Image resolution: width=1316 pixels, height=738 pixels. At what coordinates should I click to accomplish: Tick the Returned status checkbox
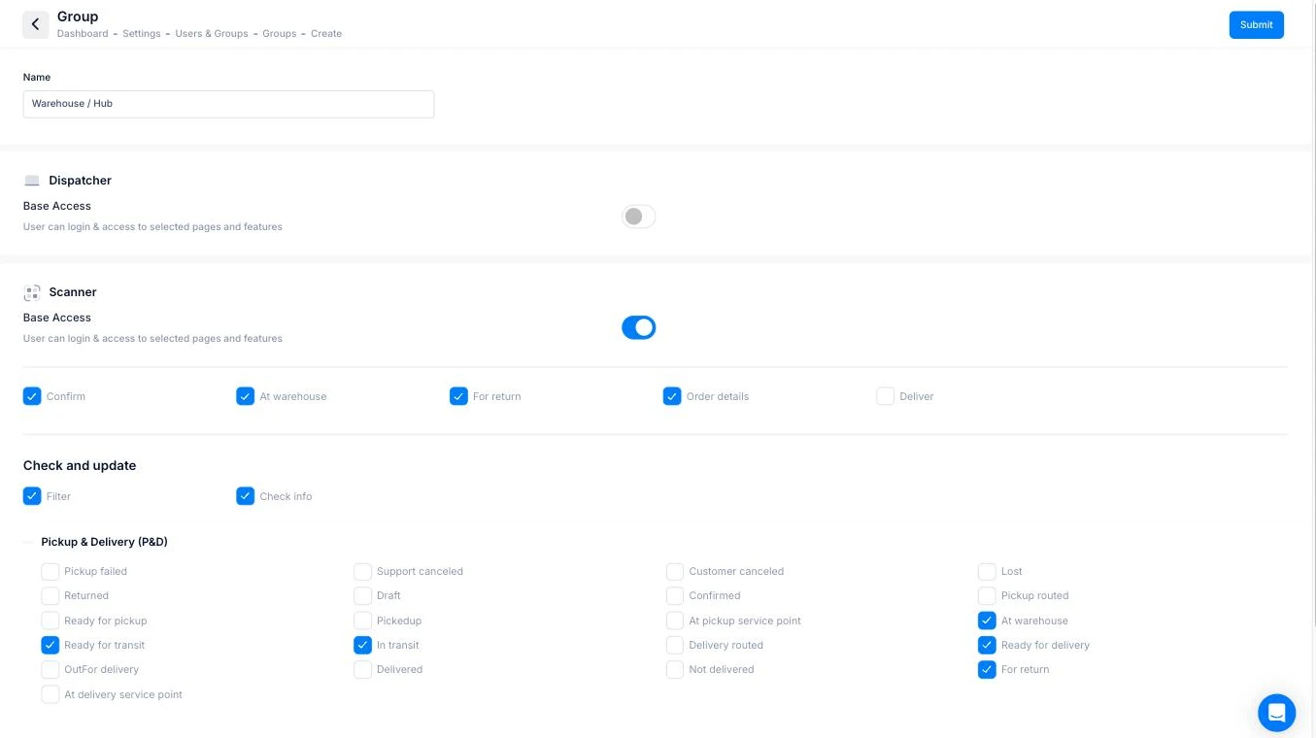pos(50,595)
